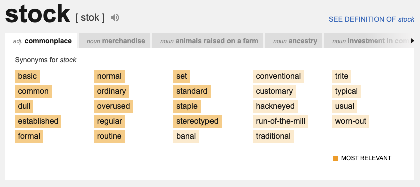Viewport: 420px width, 187px height.
Task: Select the synonym 'trite'
Action: click(342, 76)
